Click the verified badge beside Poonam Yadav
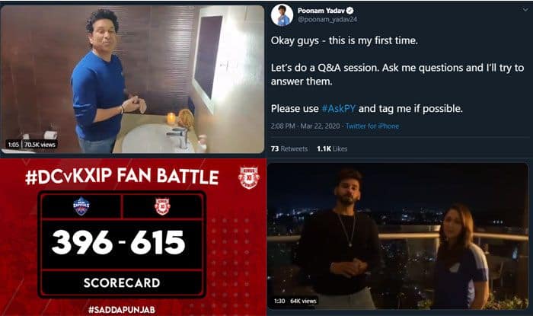The height and width of the screenshot is (316, 533). tap(349, 11)
